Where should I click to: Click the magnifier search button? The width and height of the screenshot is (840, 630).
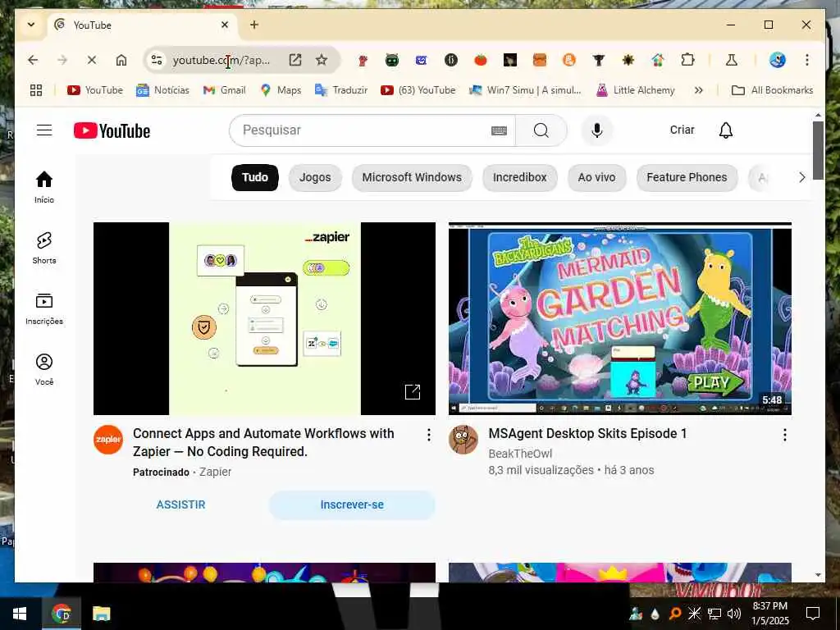(x=541, y=130)
